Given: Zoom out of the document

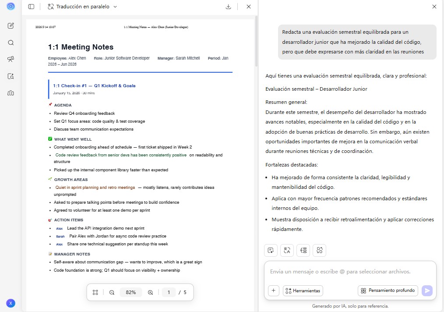Looking at the screenshot, I should tap(112, 292).
